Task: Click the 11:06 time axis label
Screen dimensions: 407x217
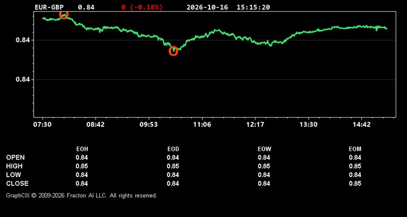Action: [x=202, y=125]
